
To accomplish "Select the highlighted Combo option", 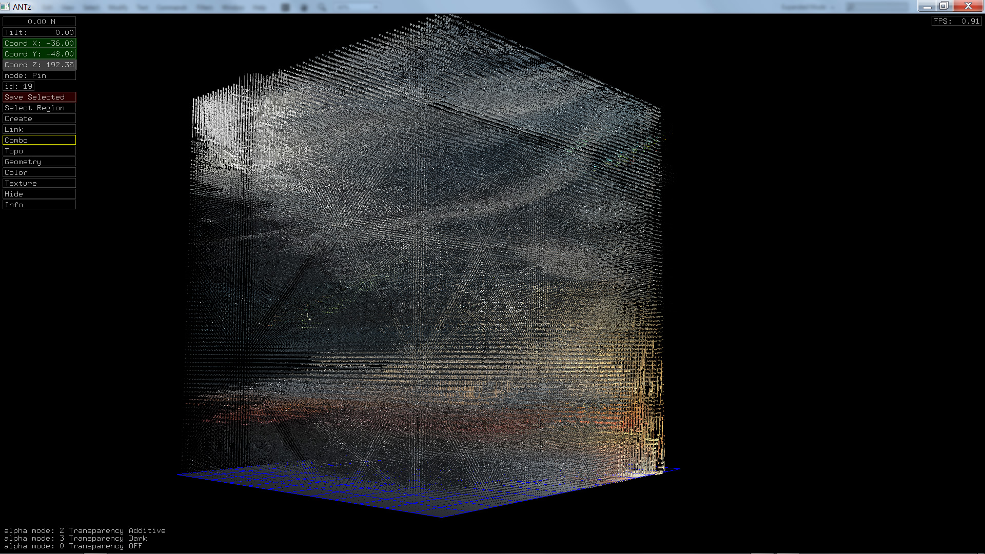I will (x=39, y=140).
